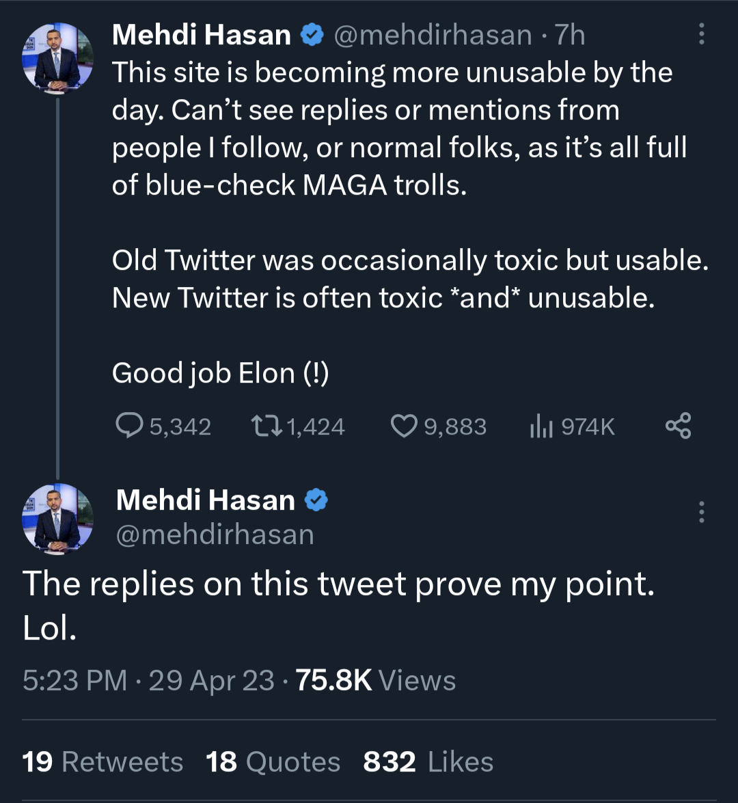
Task: Open the first tweet's three-dot overflow menu
Action: 702,33
